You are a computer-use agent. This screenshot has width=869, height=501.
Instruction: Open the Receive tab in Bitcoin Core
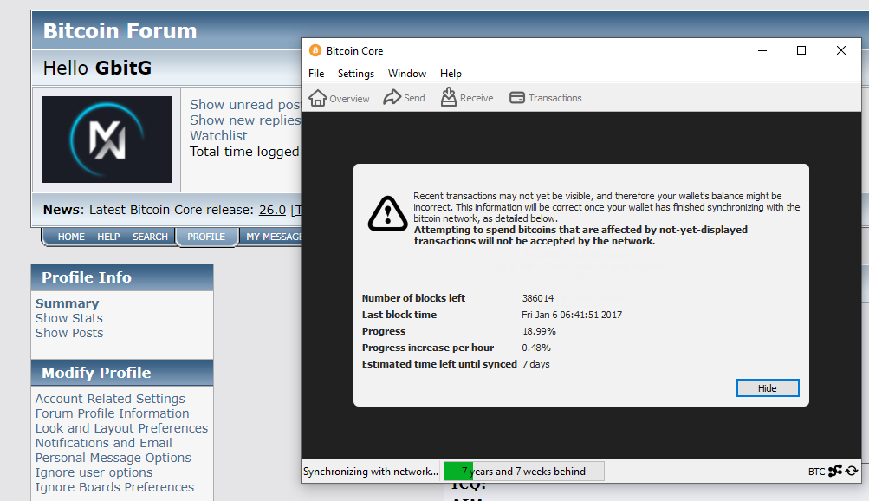(x=467, y=98)
